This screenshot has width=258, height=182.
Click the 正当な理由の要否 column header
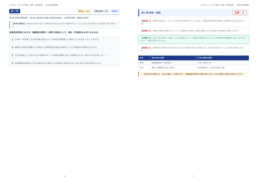click(x=222, y=58)
